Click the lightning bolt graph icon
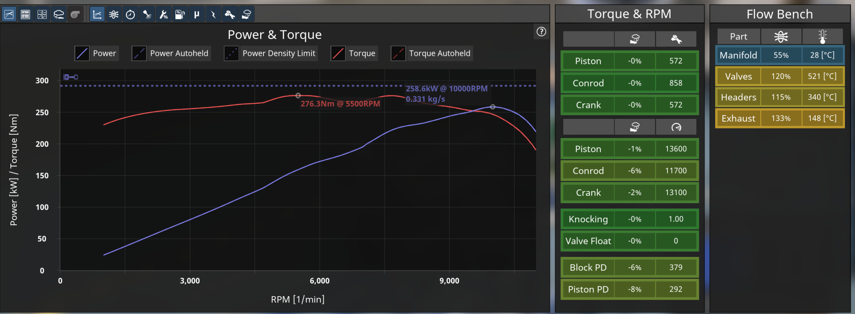Screen dimensions: 855x314 pos(213,15)
